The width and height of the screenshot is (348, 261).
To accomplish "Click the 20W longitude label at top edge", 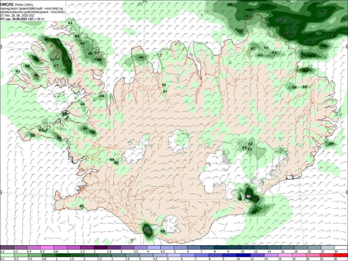I will [x=145, y=1].
